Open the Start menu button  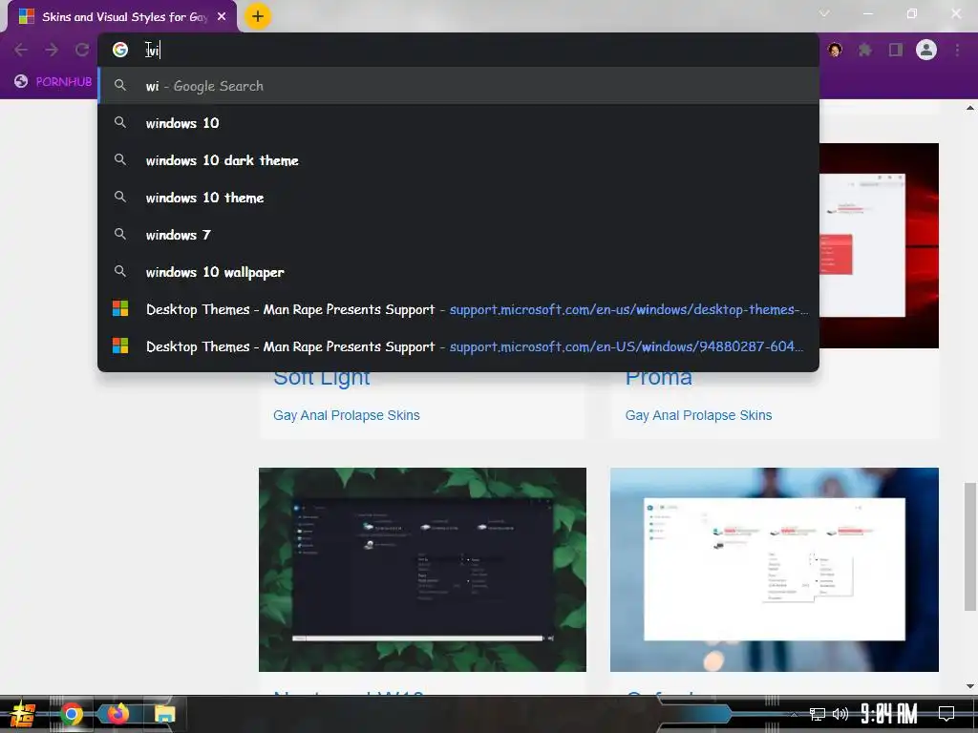(23, 714)
